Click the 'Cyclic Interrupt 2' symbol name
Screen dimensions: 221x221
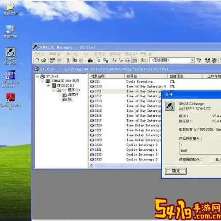point(142,155)
